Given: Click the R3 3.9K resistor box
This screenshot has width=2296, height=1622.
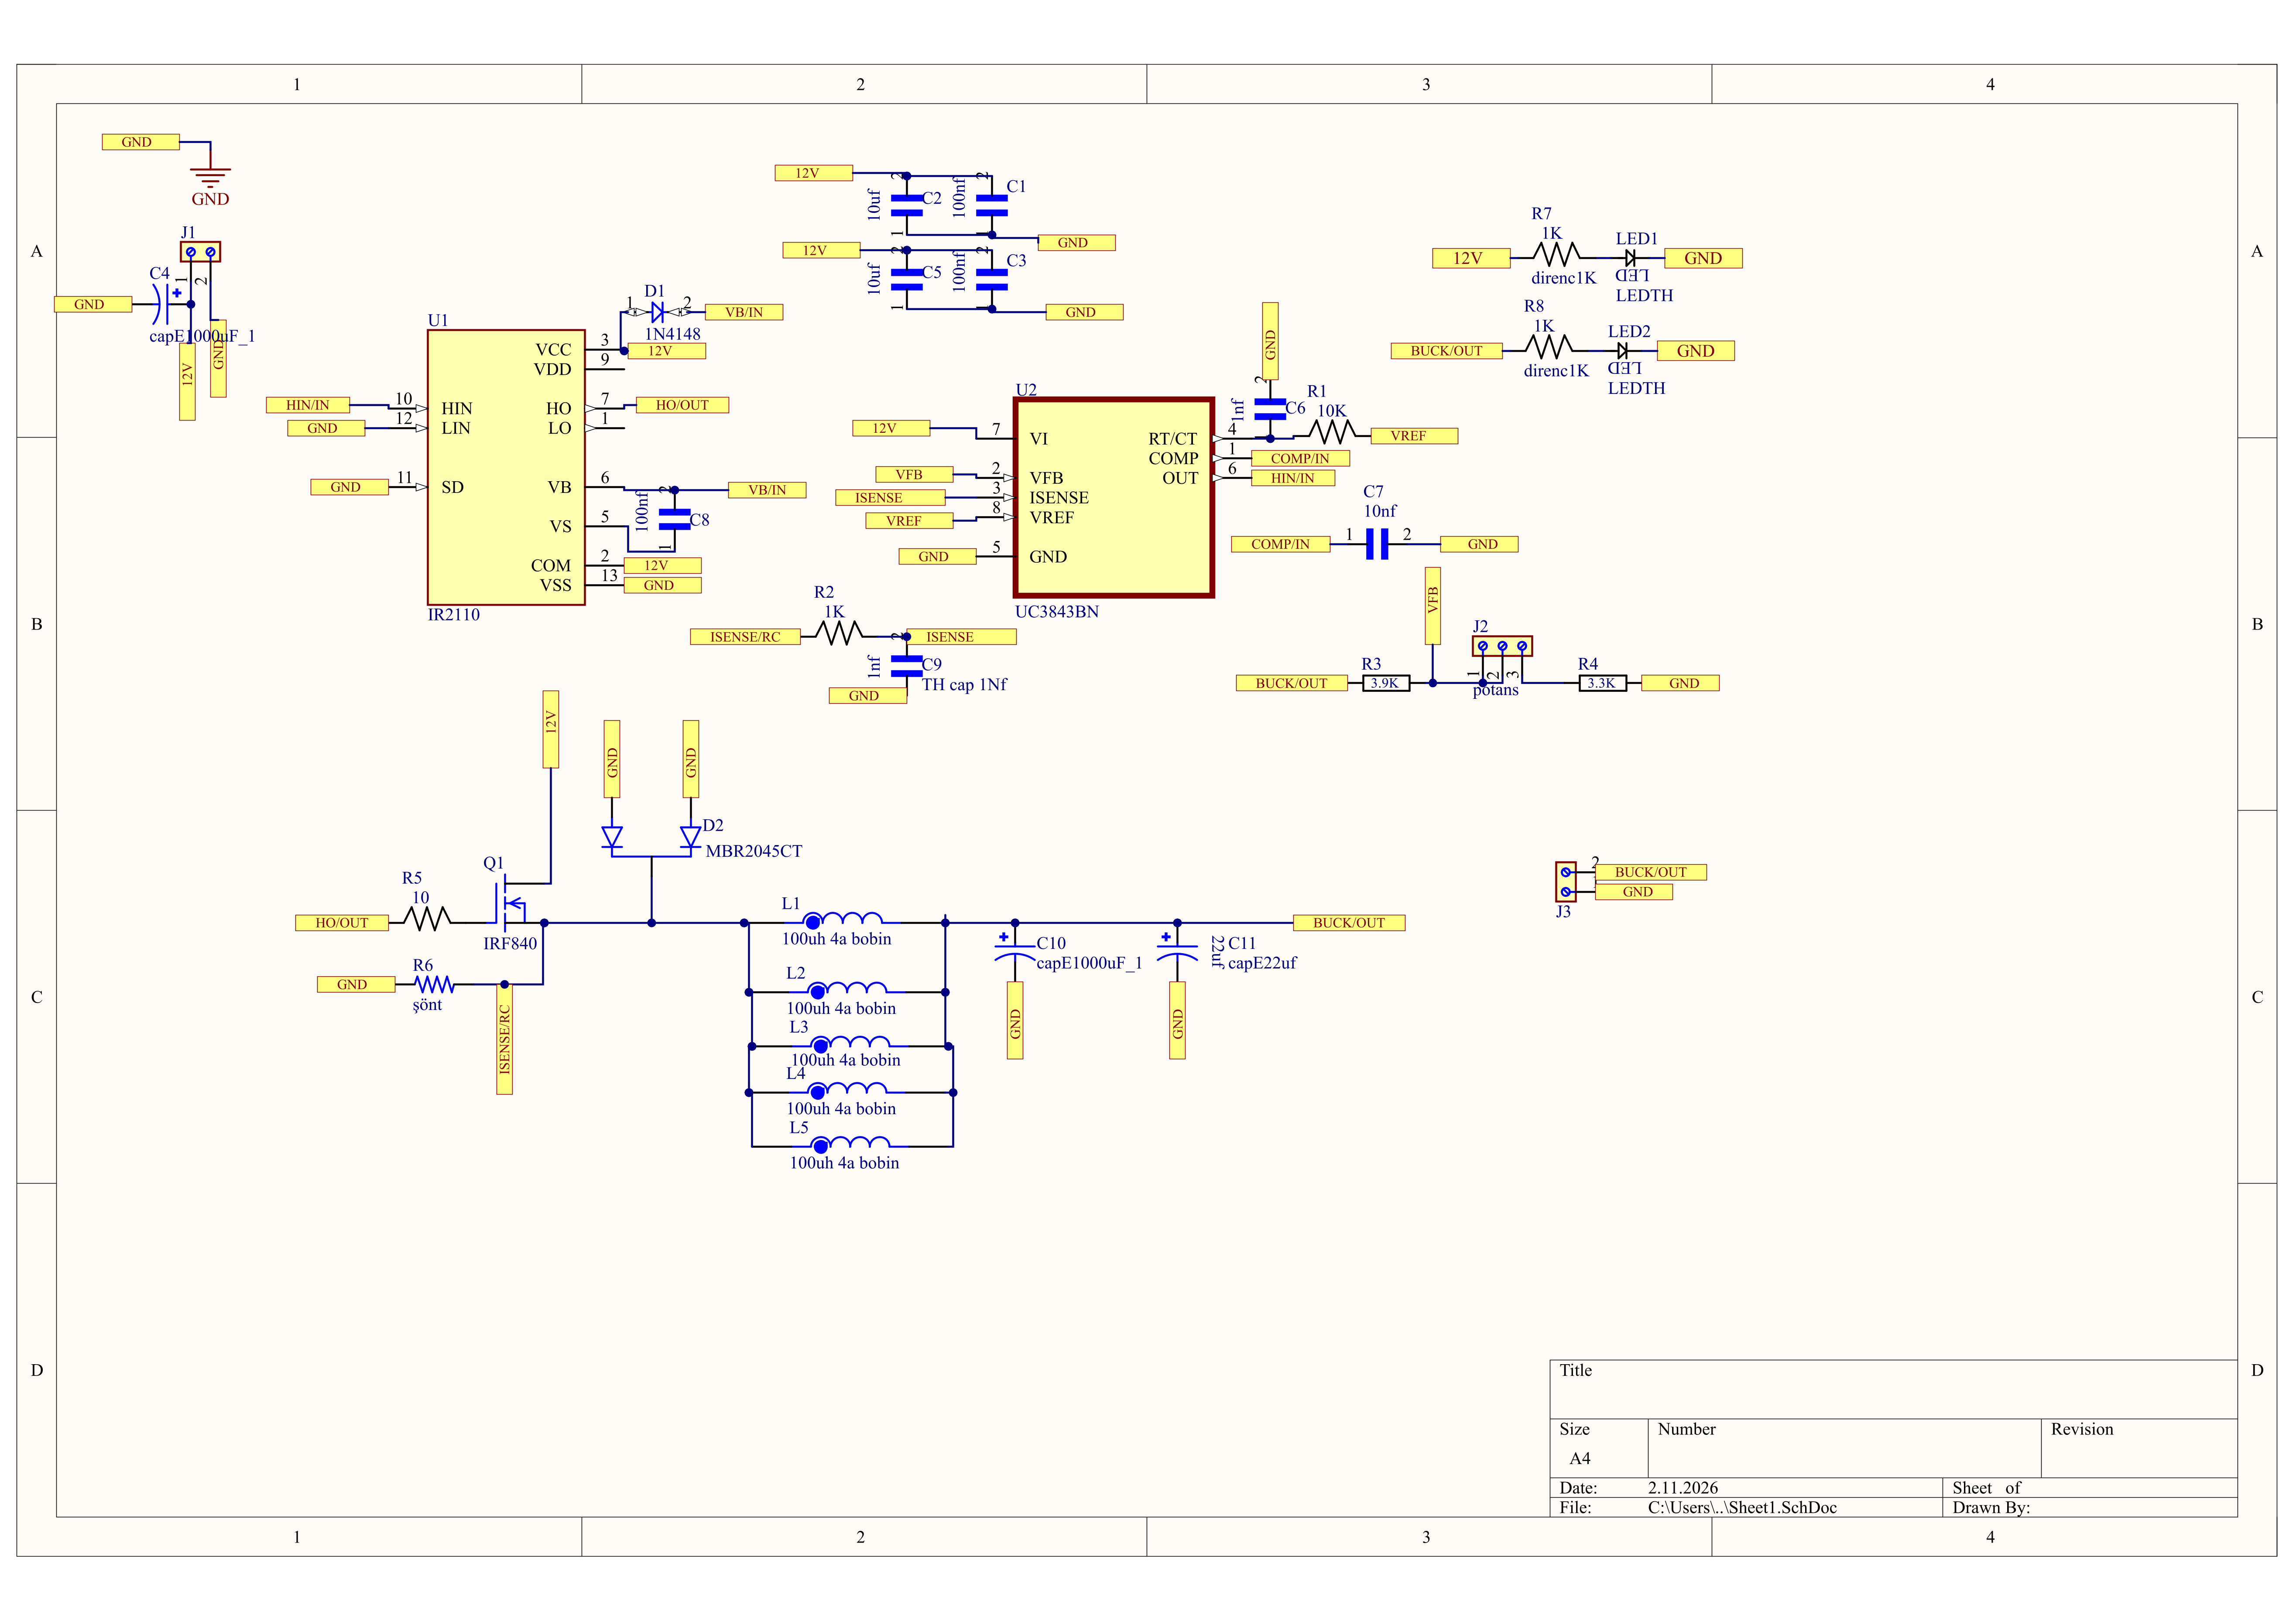Looking at the screenshot, I should click(x=1386, y=684).
